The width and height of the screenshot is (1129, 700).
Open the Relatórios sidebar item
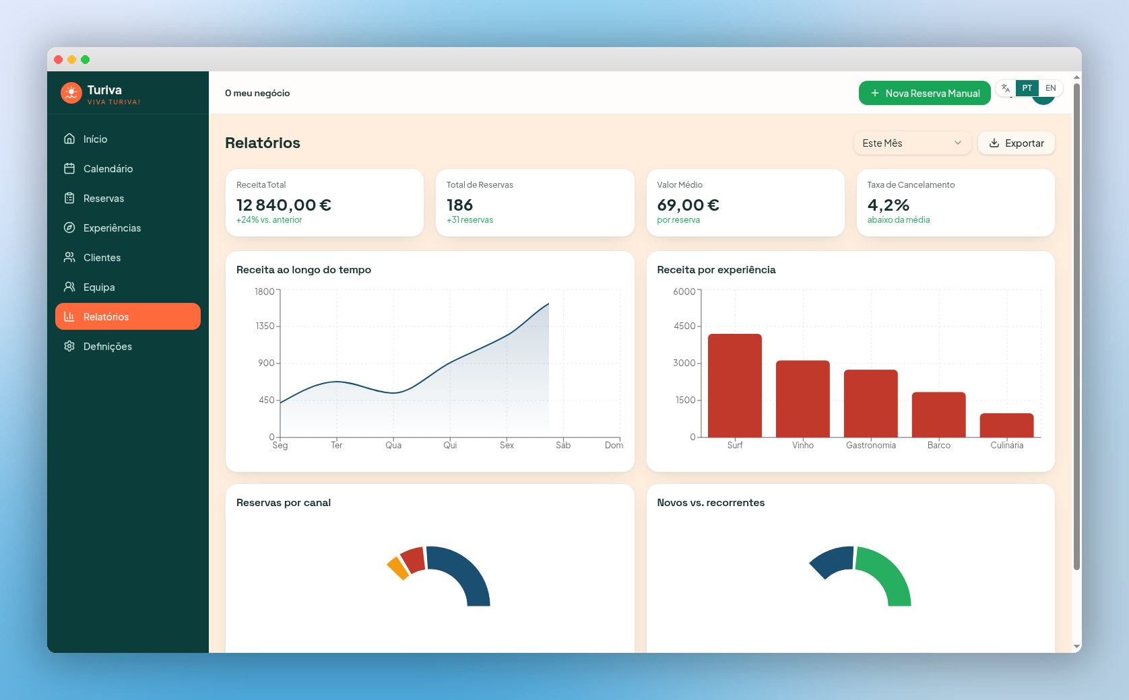pyautogui.click(x=128, y=316)
